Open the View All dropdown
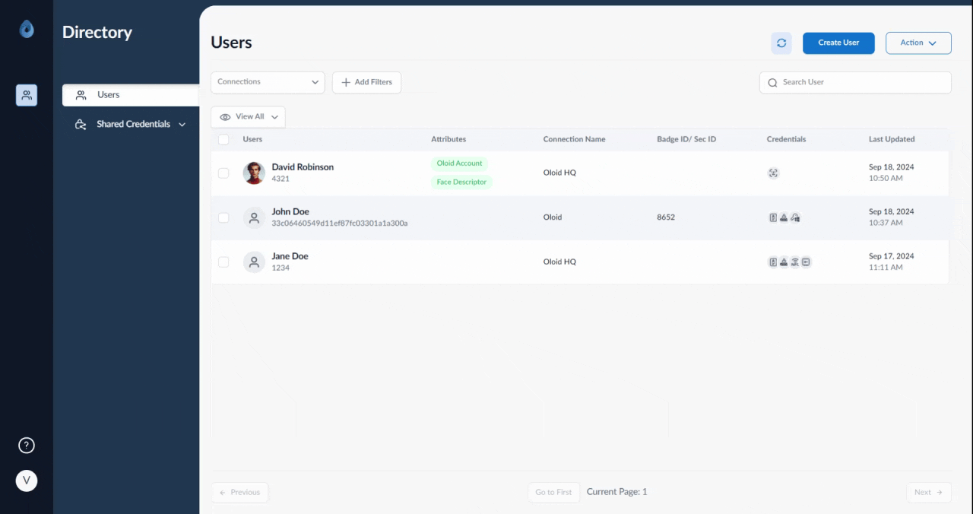 (248, 117)
